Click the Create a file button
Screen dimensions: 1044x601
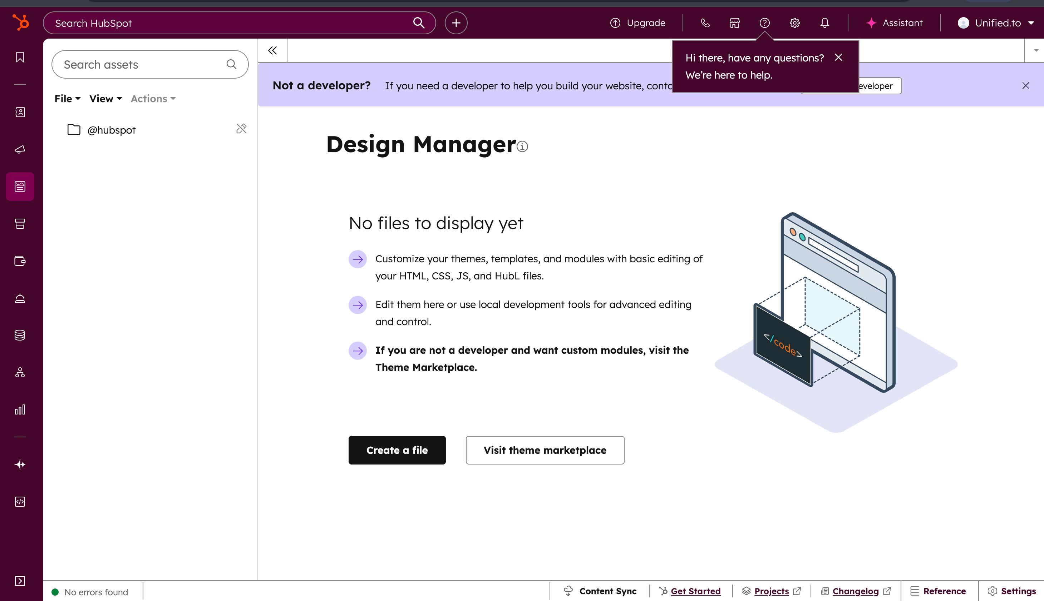tap(397, 450)
